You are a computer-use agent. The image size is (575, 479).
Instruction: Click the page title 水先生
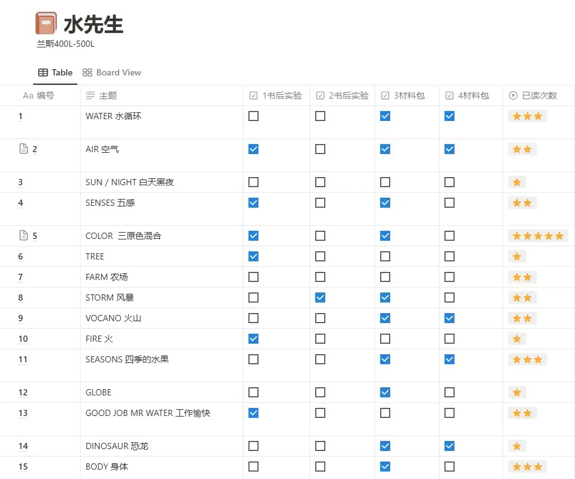[93, 24]
